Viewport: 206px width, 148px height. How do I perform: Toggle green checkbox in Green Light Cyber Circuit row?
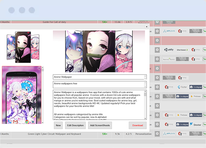click(x=205, y=134)
